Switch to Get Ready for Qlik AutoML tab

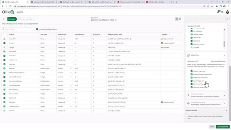73,2
